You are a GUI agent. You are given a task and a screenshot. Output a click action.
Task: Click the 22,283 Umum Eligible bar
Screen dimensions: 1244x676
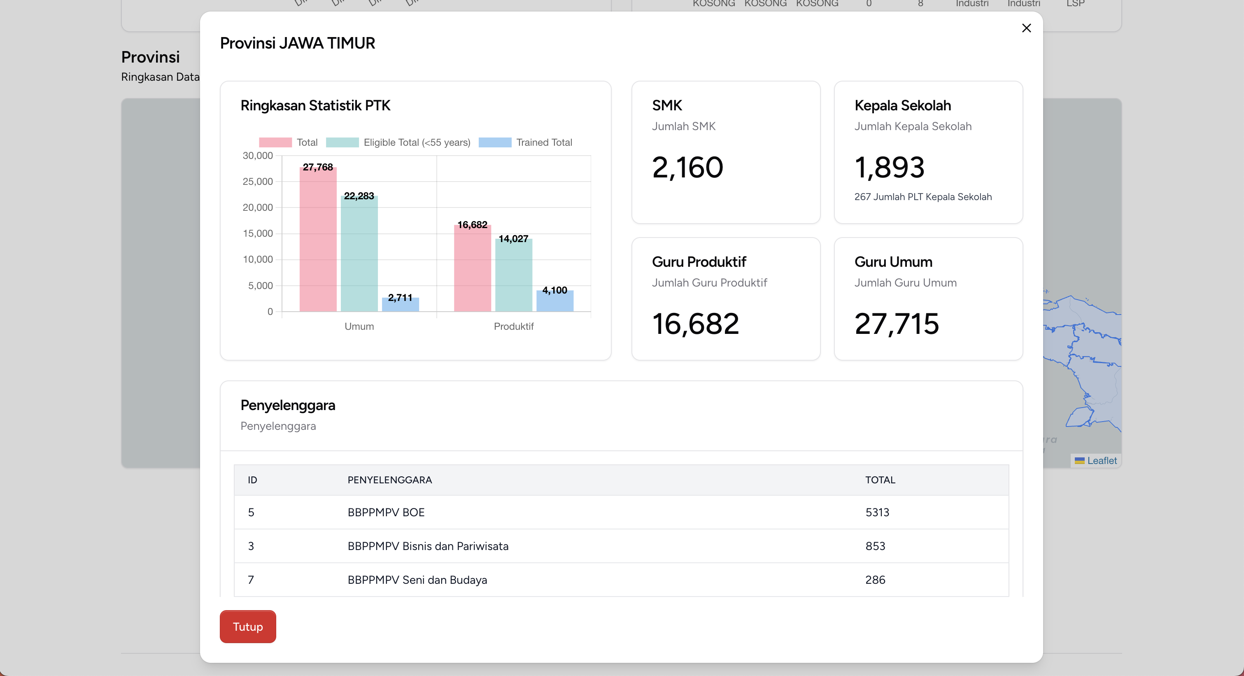(359, 256)
